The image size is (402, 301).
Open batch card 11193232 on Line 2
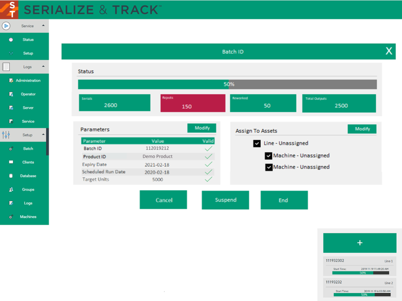[359, 288]
